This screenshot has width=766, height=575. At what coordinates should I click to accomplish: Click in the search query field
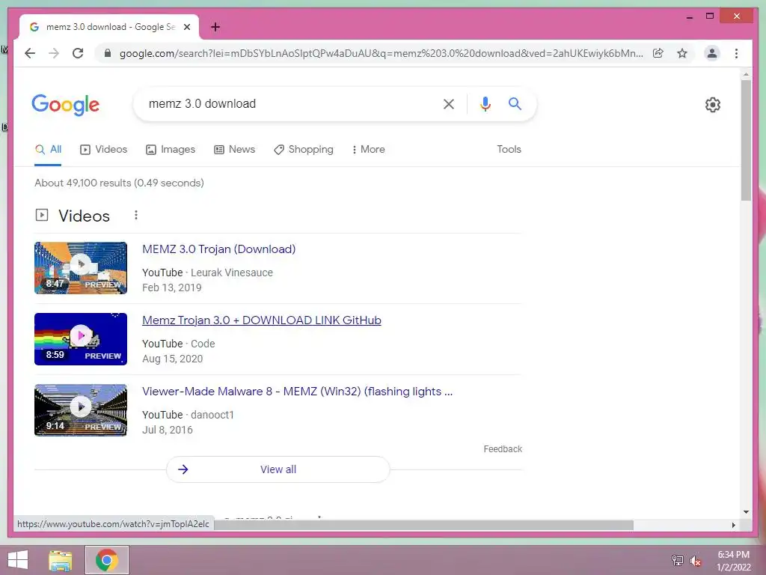(288, 103)
